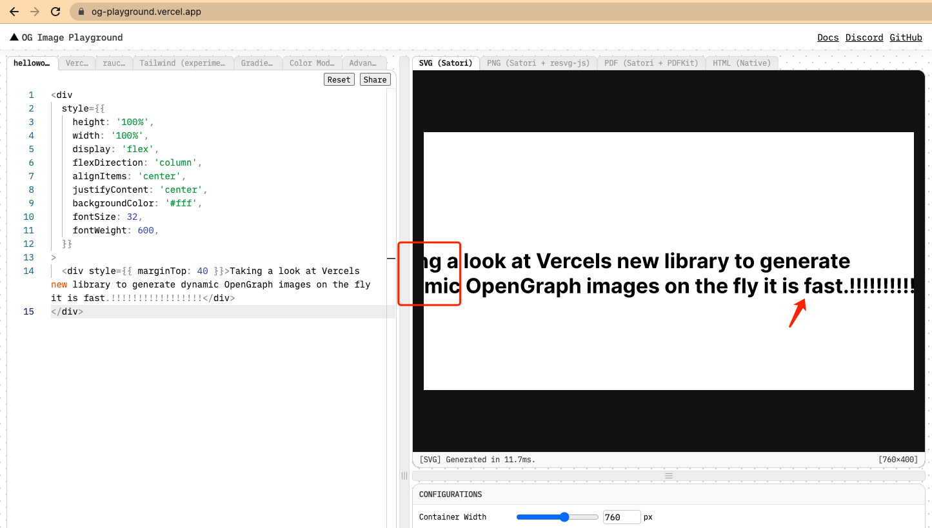Click the Vercel triangle logo
Viewport: 932px width, 528px height.
(14, 37)
